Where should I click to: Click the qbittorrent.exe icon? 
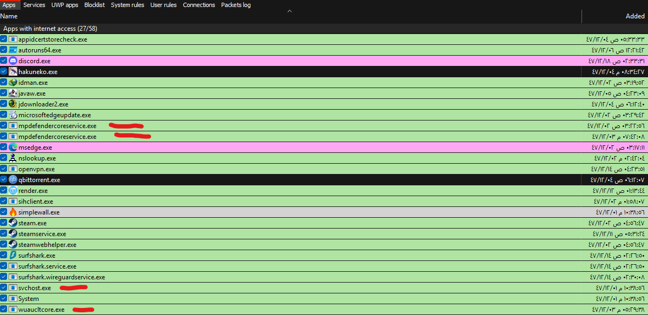coord(13,179)
